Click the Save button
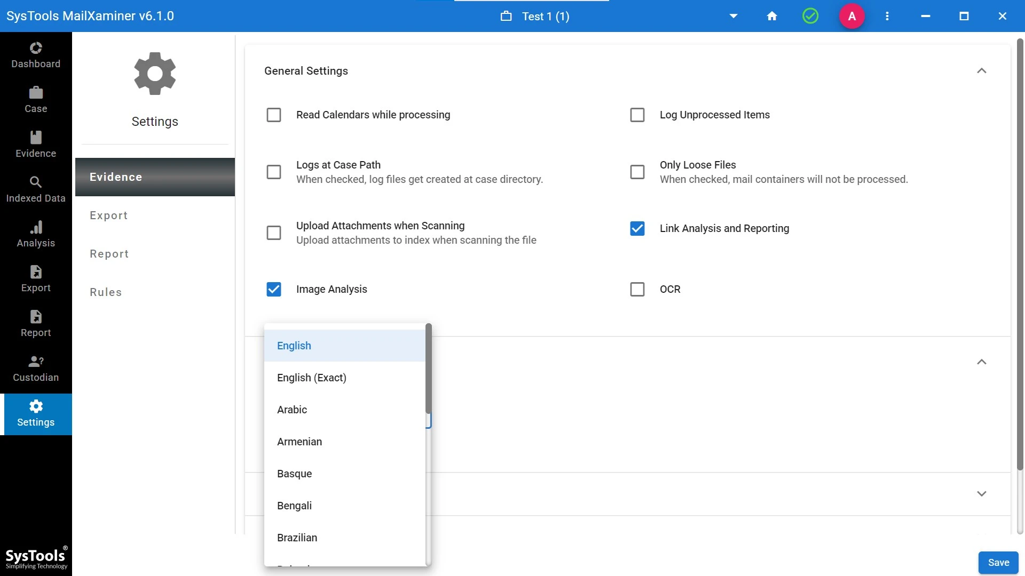 coord(998,563)
